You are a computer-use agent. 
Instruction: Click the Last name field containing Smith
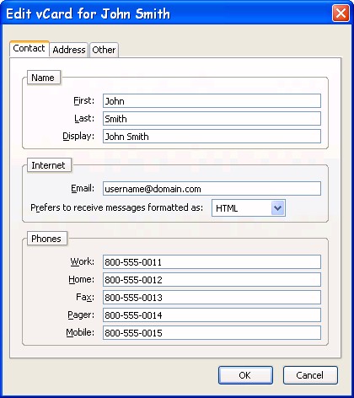point(212,119)
